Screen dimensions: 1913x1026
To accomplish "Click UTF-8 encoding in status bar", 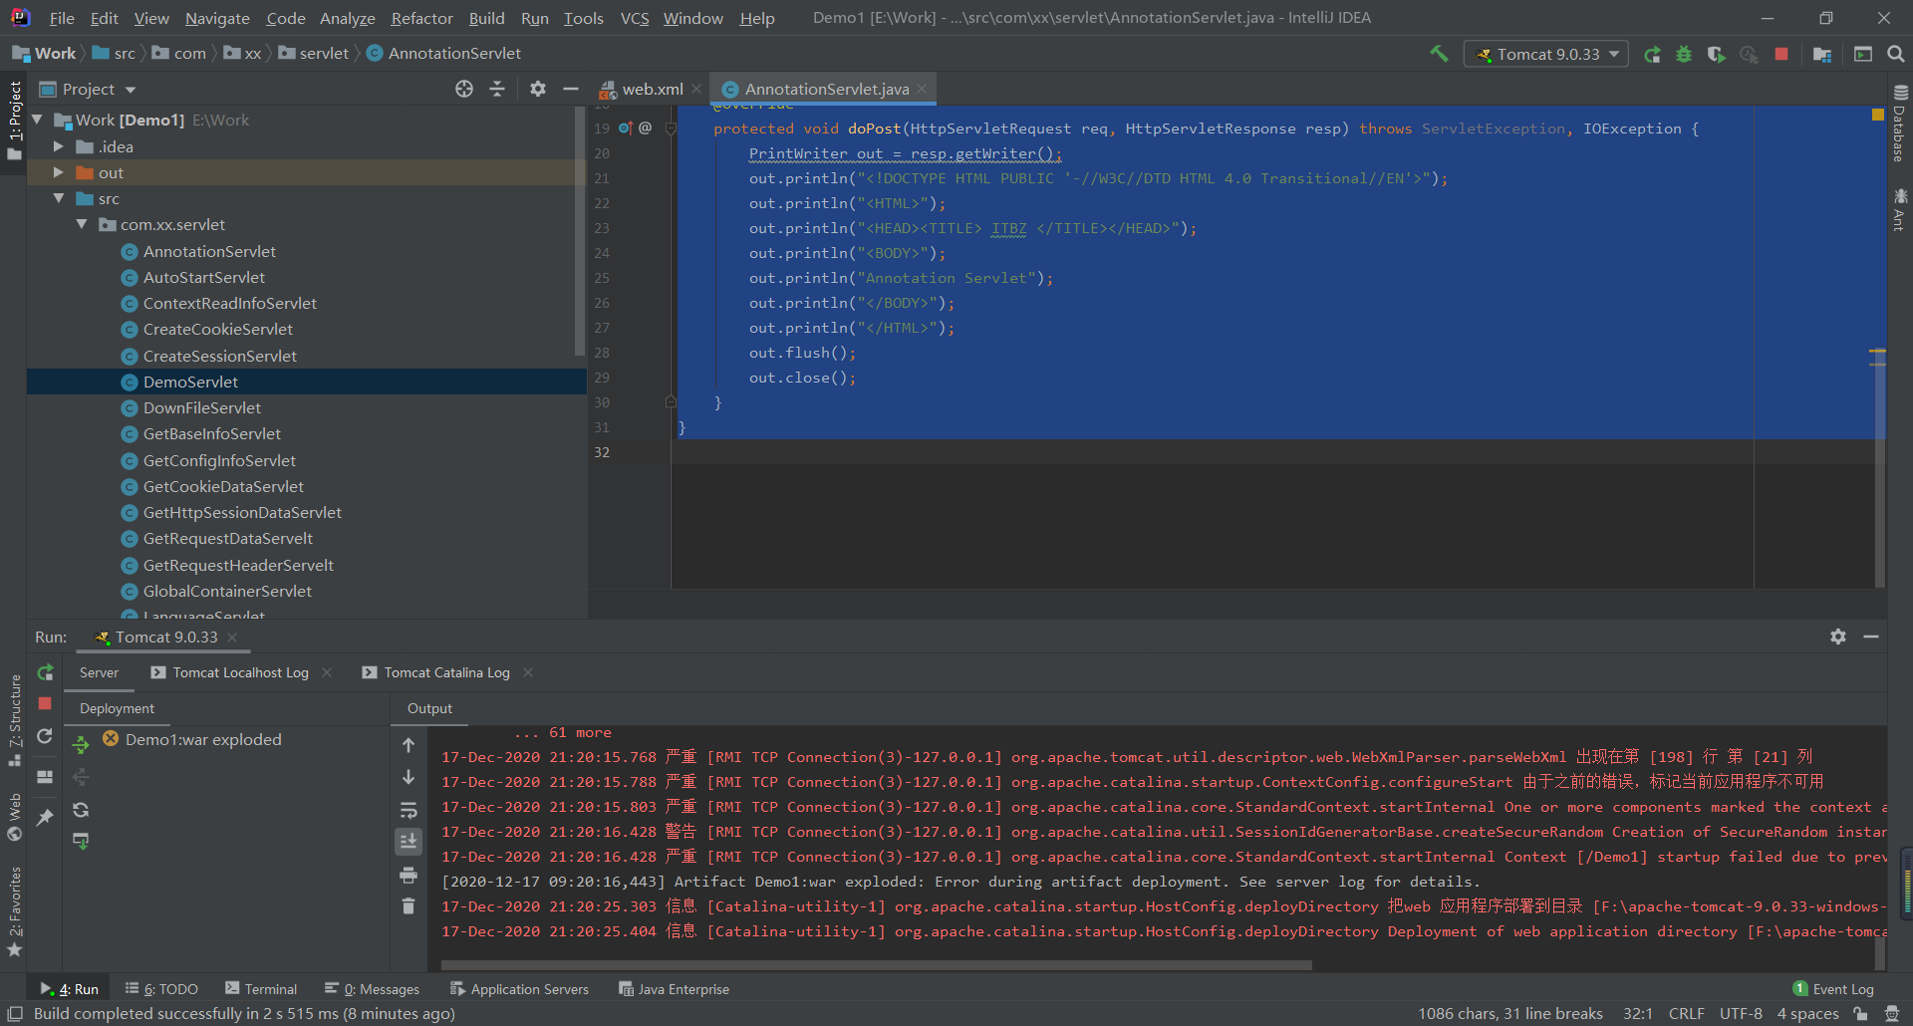I will 1741,1013.
